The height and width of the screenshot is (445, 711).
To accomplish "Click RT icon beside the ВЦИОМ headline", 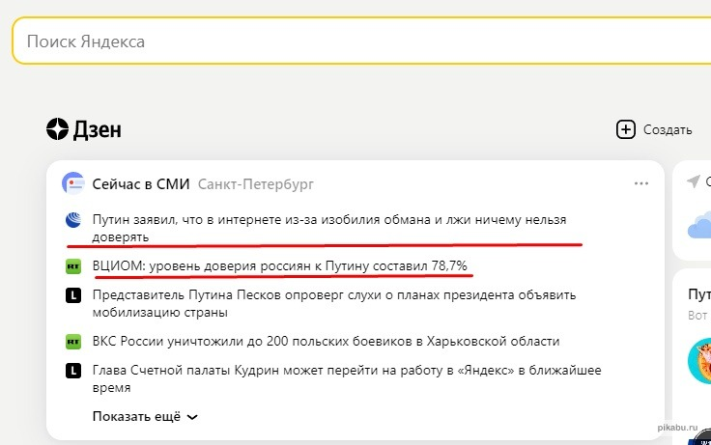I will [x=72, y=265].
